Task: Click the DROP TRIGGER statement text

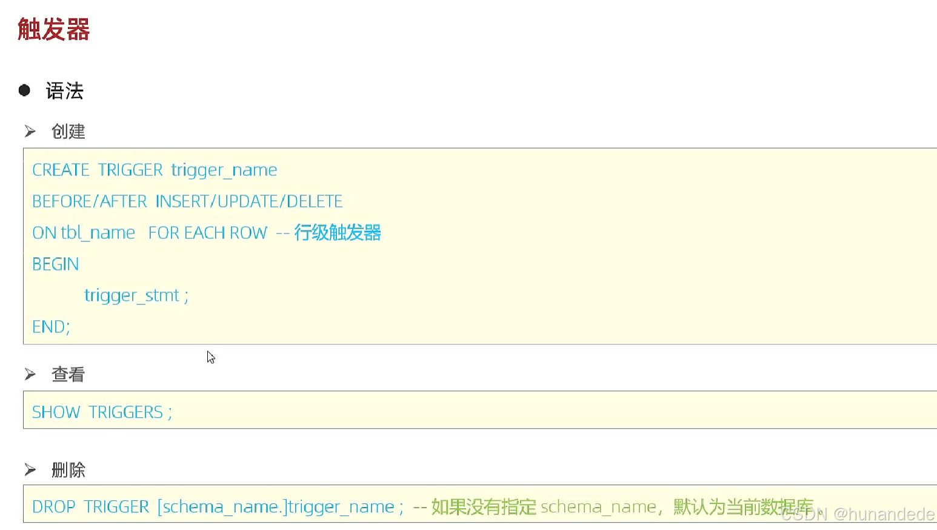Action: (218, 507)
